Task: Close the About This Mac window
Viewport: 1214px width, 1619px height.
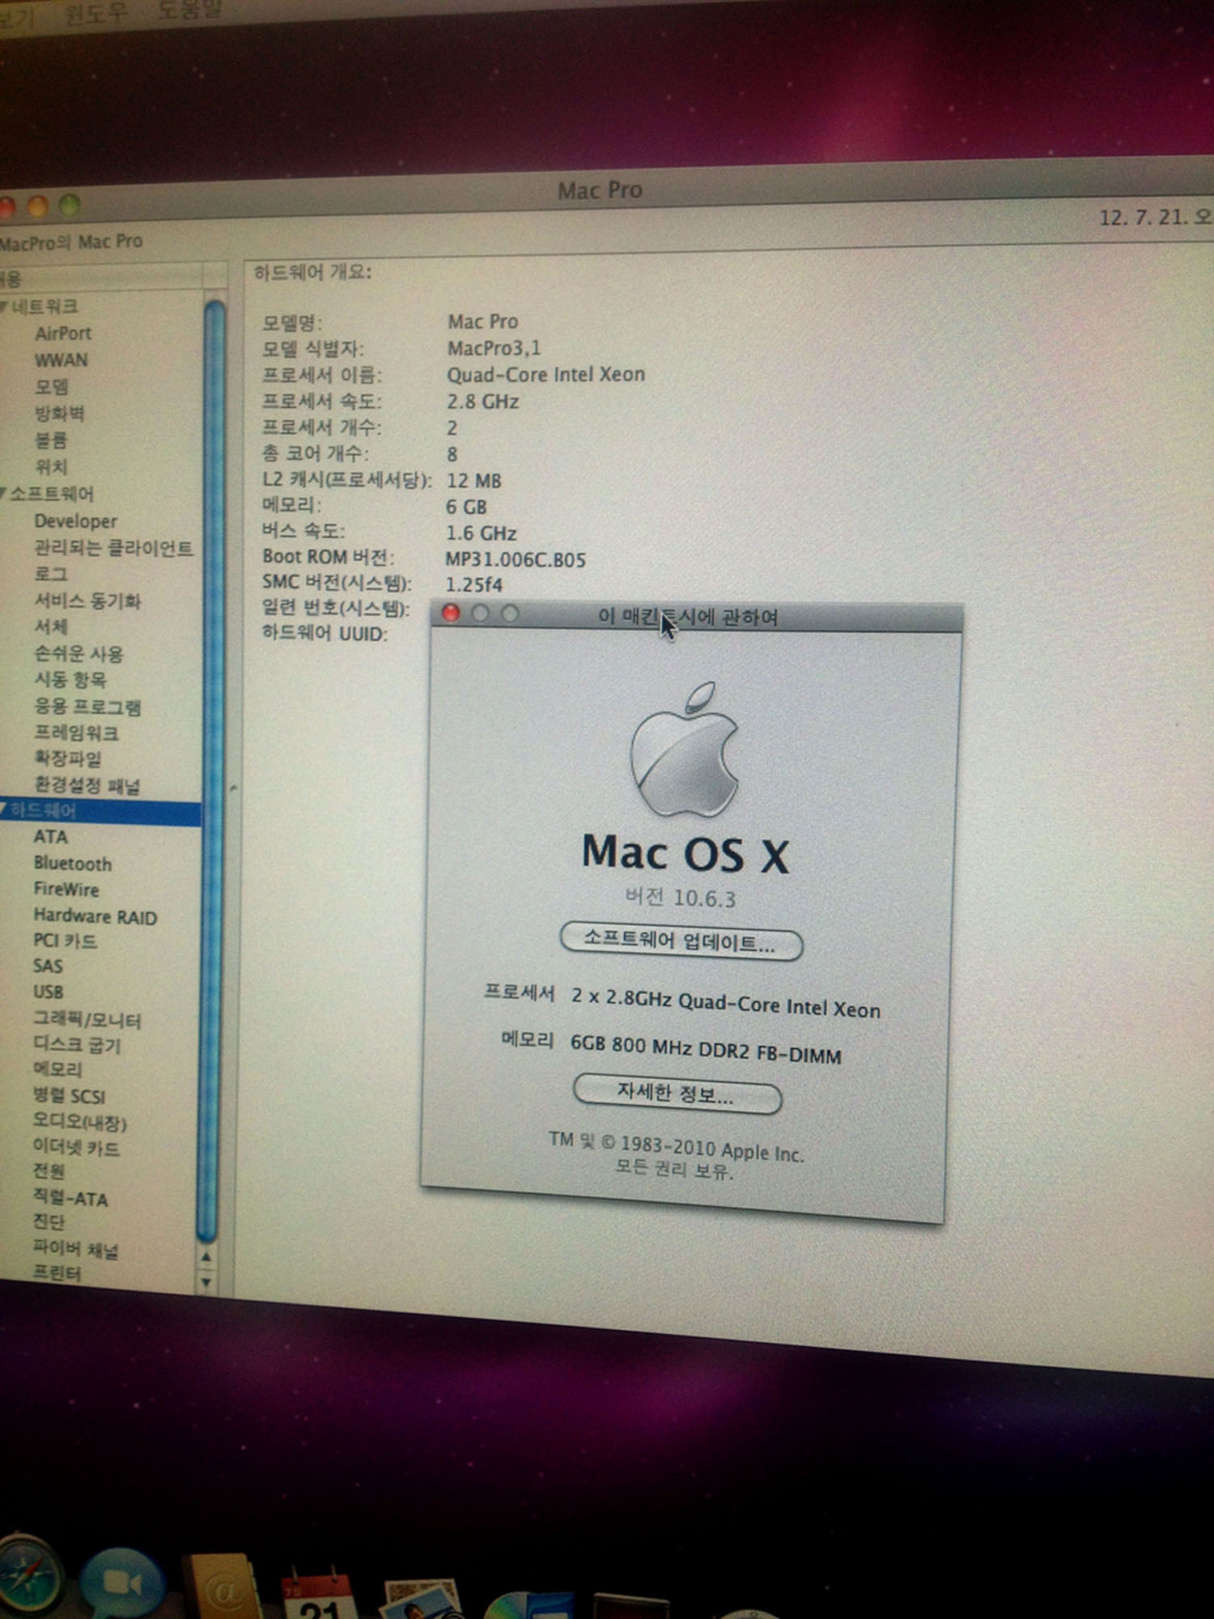Action: (451, 614)
